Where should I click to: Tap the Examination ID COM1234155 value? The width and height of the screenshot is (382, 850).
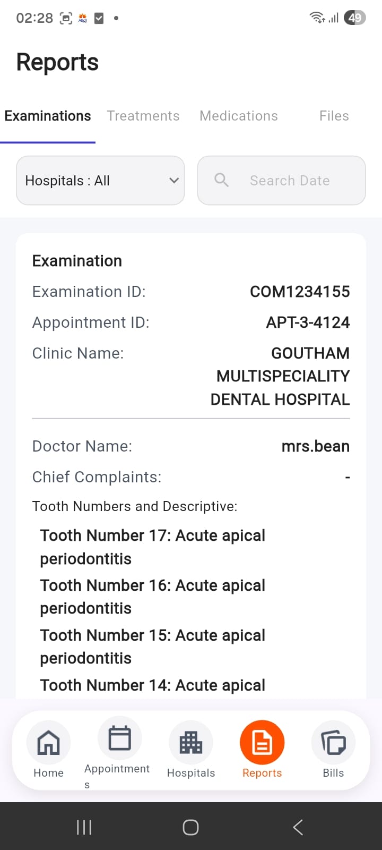coord(300,292)
